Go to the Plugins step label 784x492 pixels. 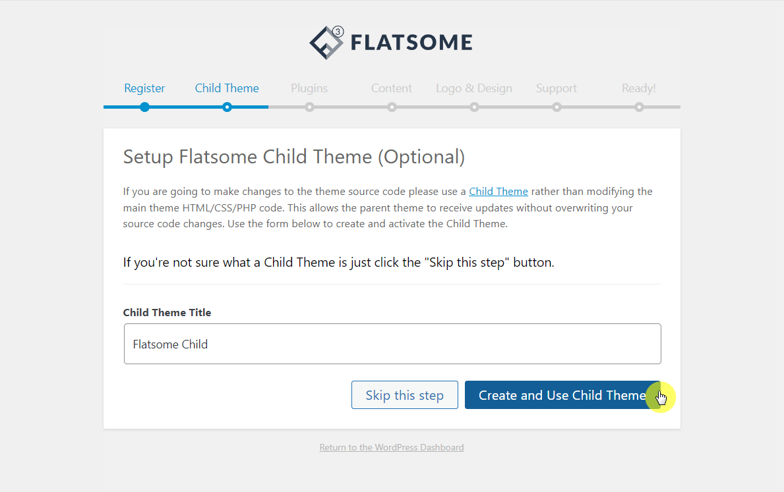point(309,88)
